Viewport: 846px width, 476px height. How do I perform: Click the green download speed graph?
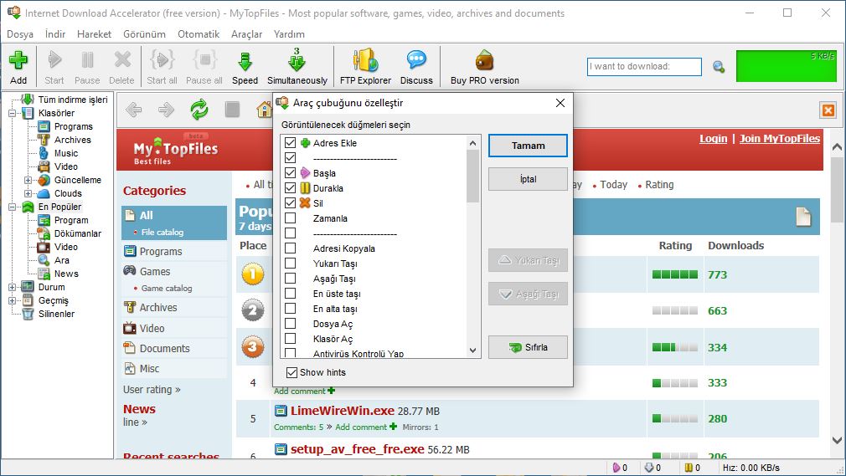point(787,66)
